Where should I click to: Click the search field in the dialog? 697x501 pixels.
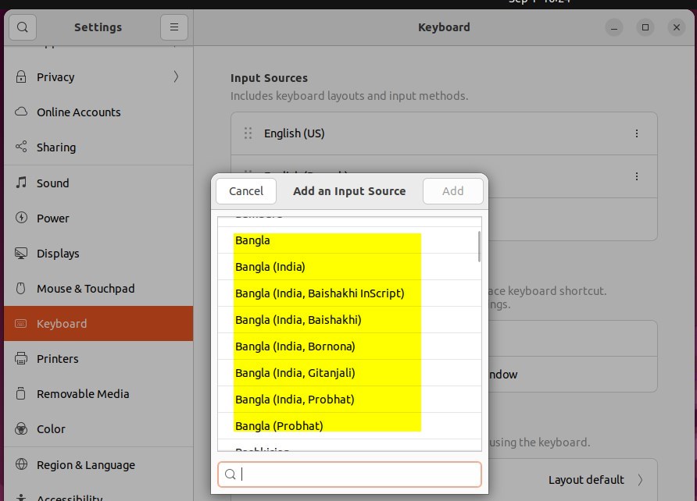tap(349, 474)
